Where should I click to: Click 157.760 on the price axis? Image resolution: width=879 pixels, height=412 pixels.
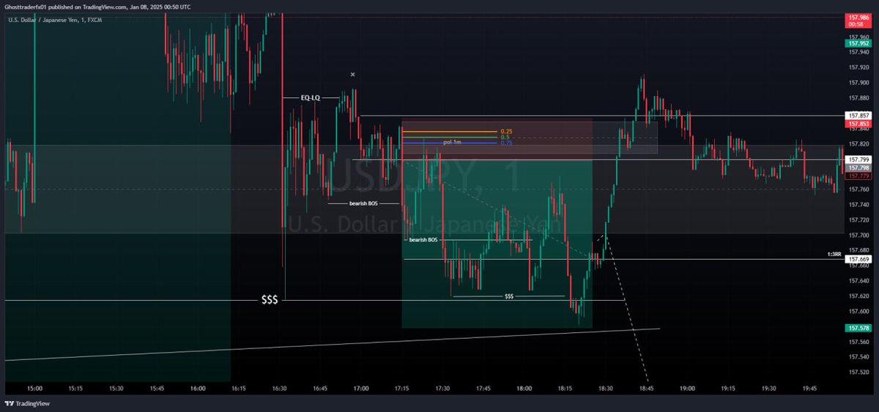click(x=858, y=190)
